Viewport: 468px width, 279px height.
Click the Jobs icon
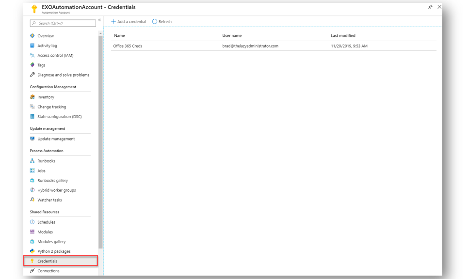[x=32, y=170]
